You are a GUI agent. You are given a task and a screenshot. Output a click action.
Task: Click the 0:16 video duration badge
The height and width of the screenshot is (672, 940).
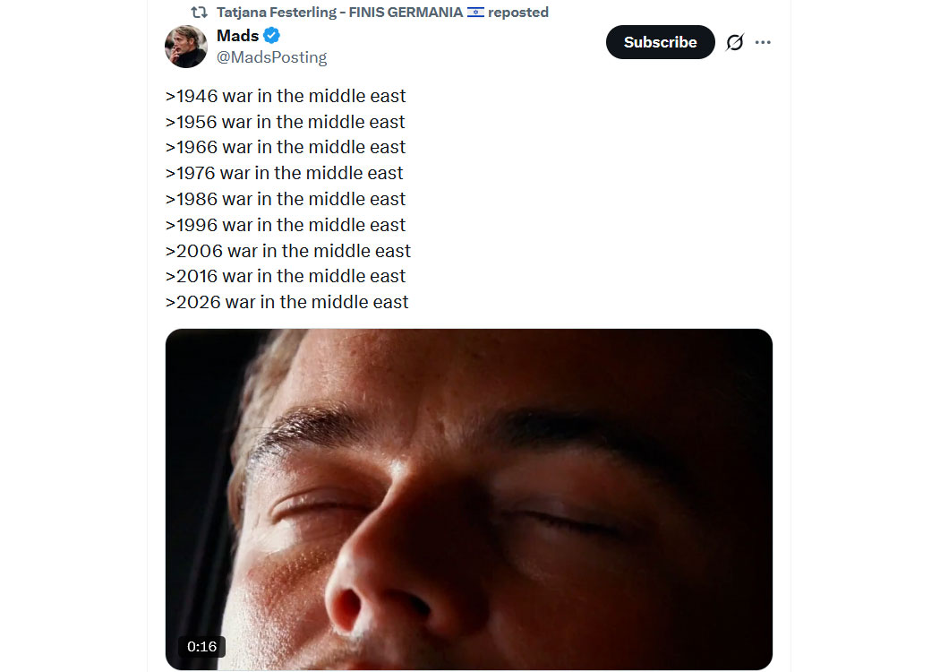click(x=202, y=647)
